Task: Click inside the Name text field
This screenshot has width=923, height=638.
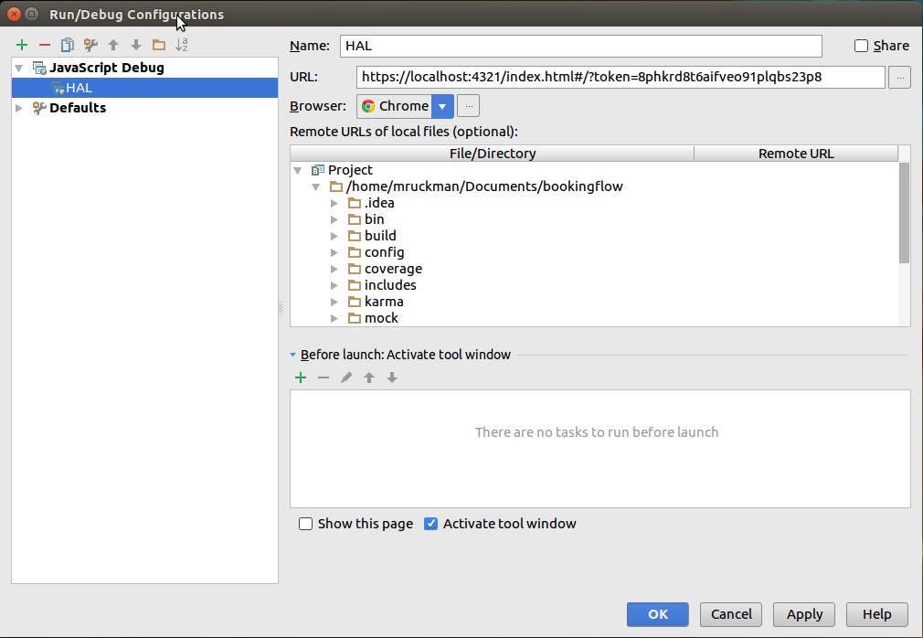Action: pyautogui.click(x=581, y=46)
